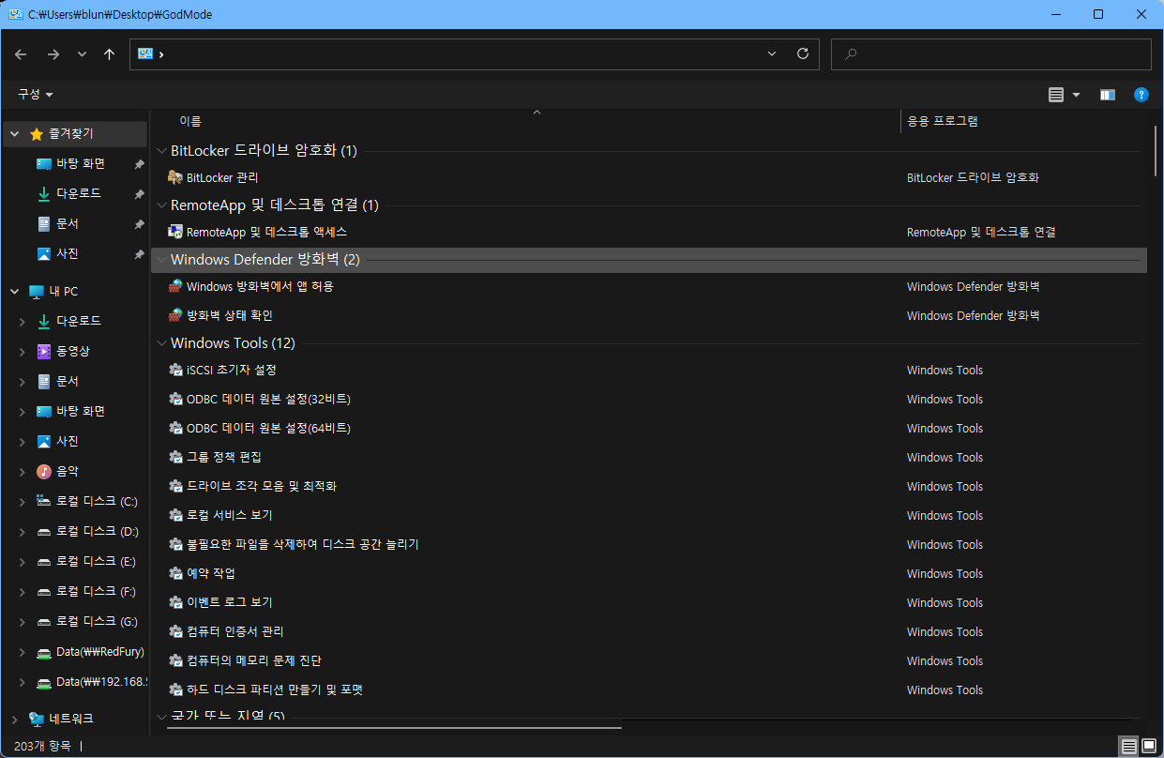Collapse the 내 PC tree node
1164x758 pixels.
pos(15,292)
